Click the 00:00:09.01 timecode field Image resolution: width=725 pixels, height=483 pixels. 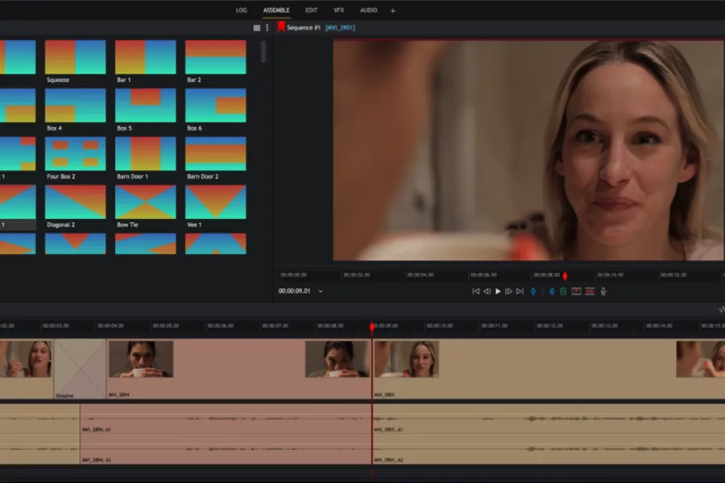click(x=295, y=291)
